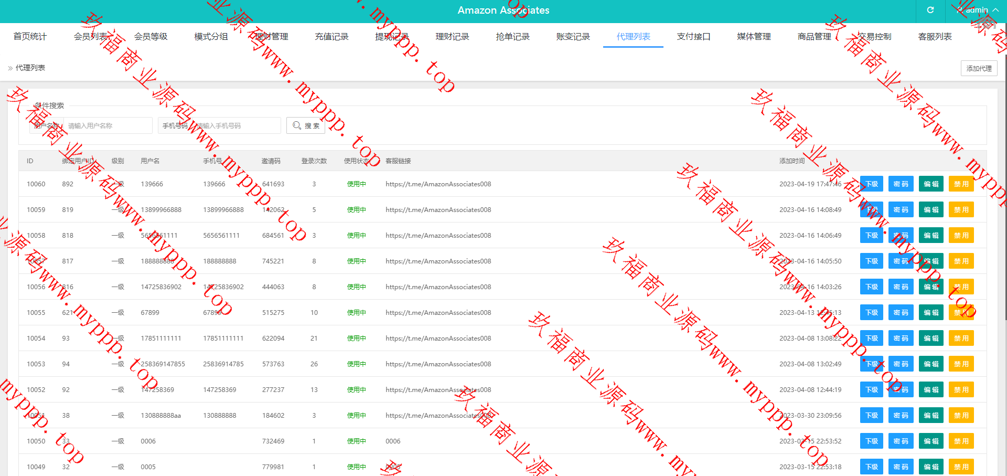
Task: Edit agent 10058 using 编辑 button
Action: pyautogui.click(x=931, y=236)
